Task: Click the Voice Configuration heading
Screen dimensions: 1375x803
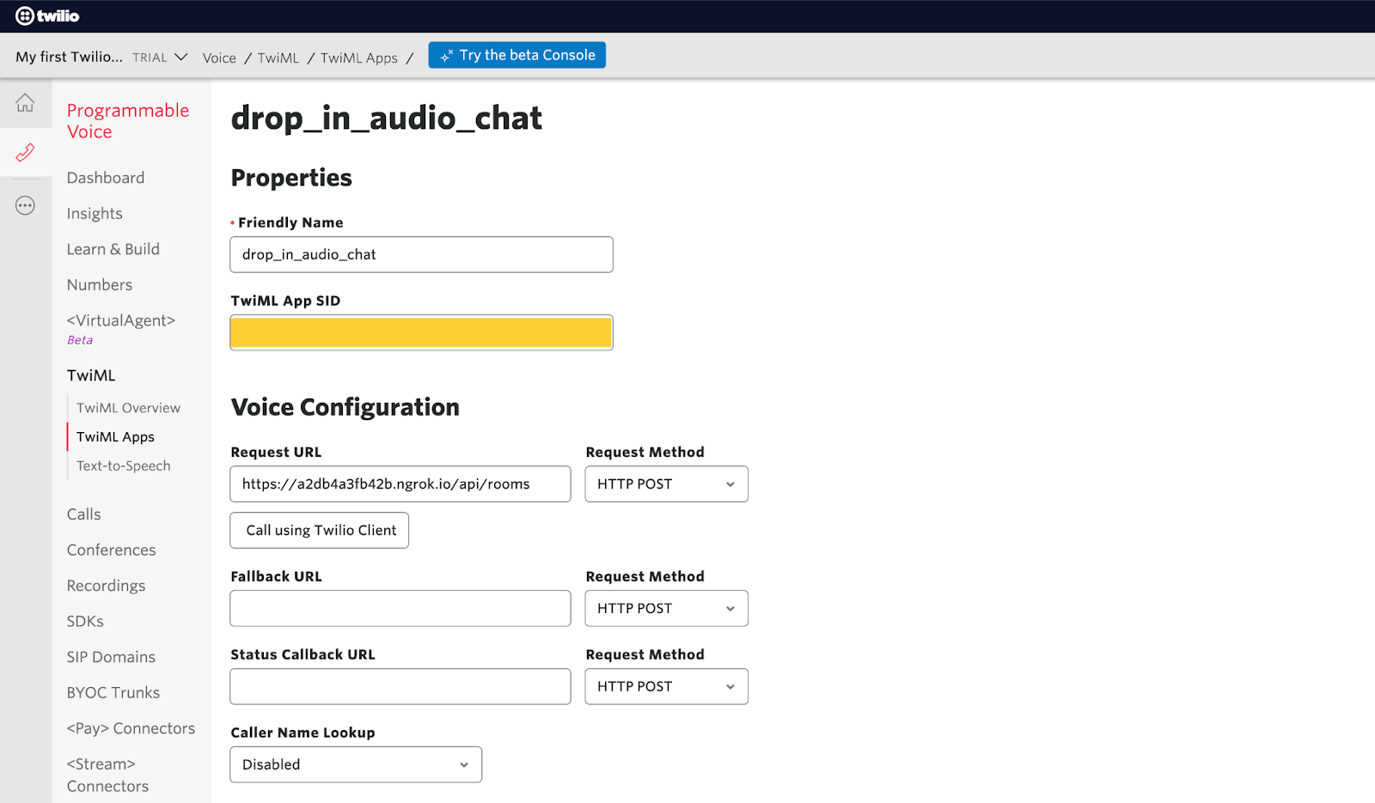Action: point(345,407)
